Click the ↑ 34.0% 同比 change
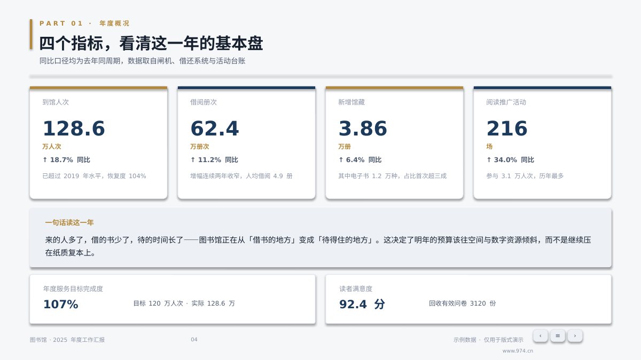The image size is (641, 360). [510, 160]
